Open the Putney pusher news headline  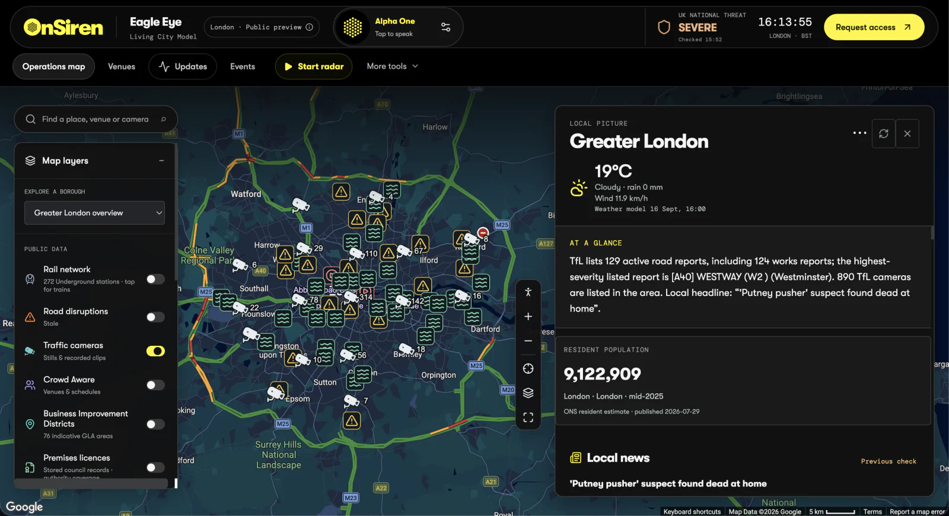pos(668,484)
